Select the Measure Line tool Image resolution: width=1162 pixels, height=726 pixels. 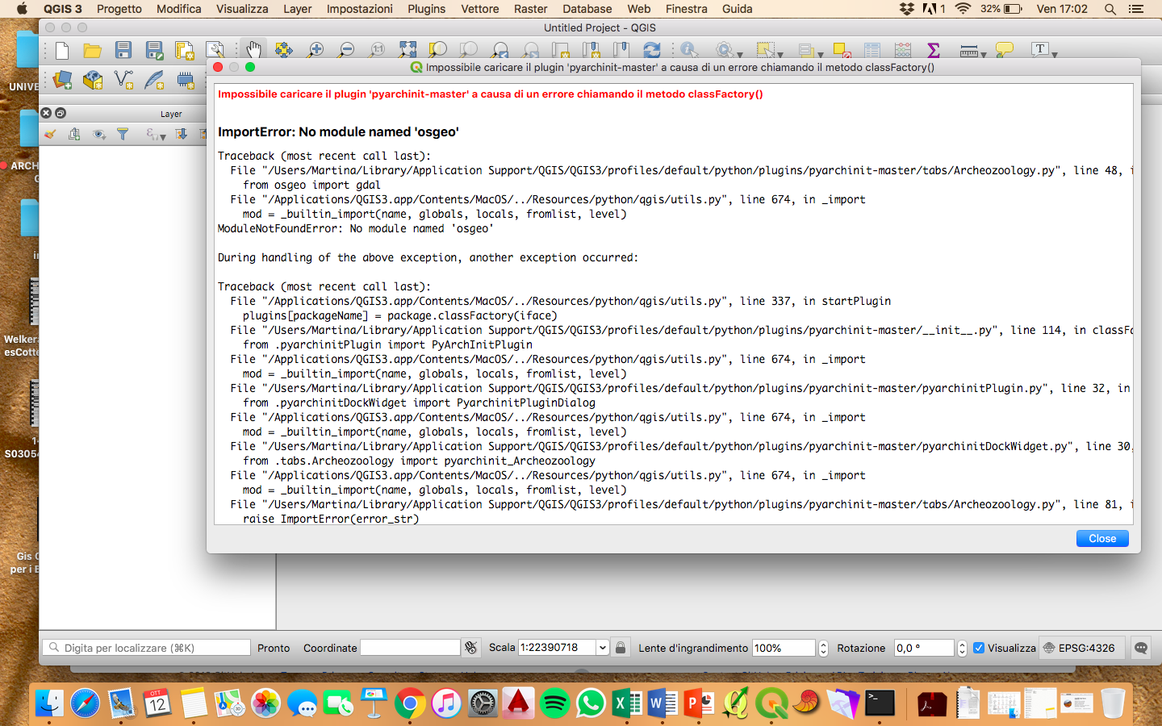[968, 49]
